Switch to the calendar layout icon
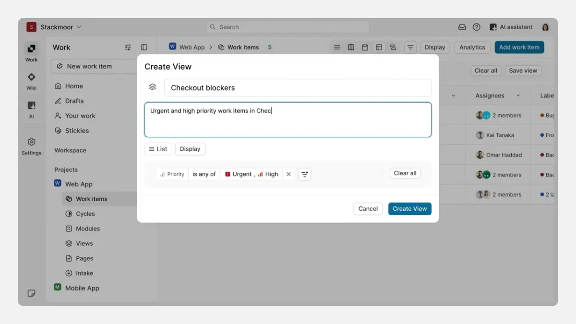Viewport: 576px width, 324px height. (365, 48)
